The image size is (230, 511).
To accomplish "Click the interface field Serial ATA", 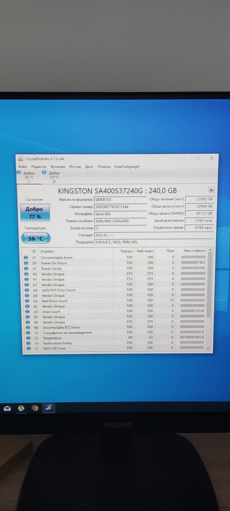I will point(120,214).
